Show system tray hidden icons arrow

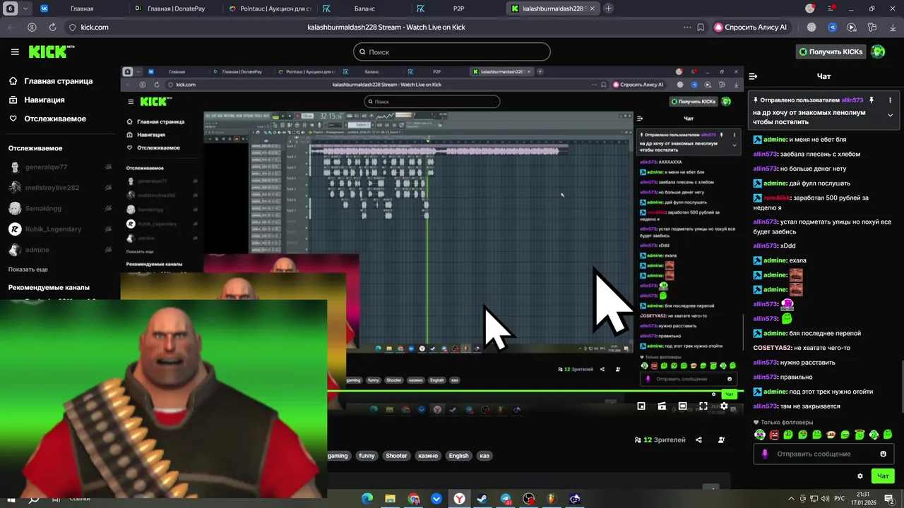[792, 499]
